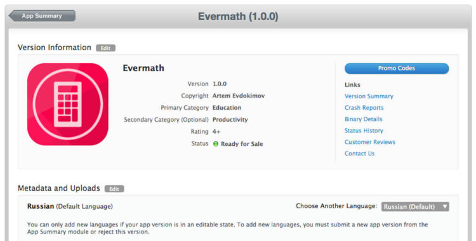Edit the Metadata and Uploads section
This screenshot has width=476, height=241.
[114, 189]
